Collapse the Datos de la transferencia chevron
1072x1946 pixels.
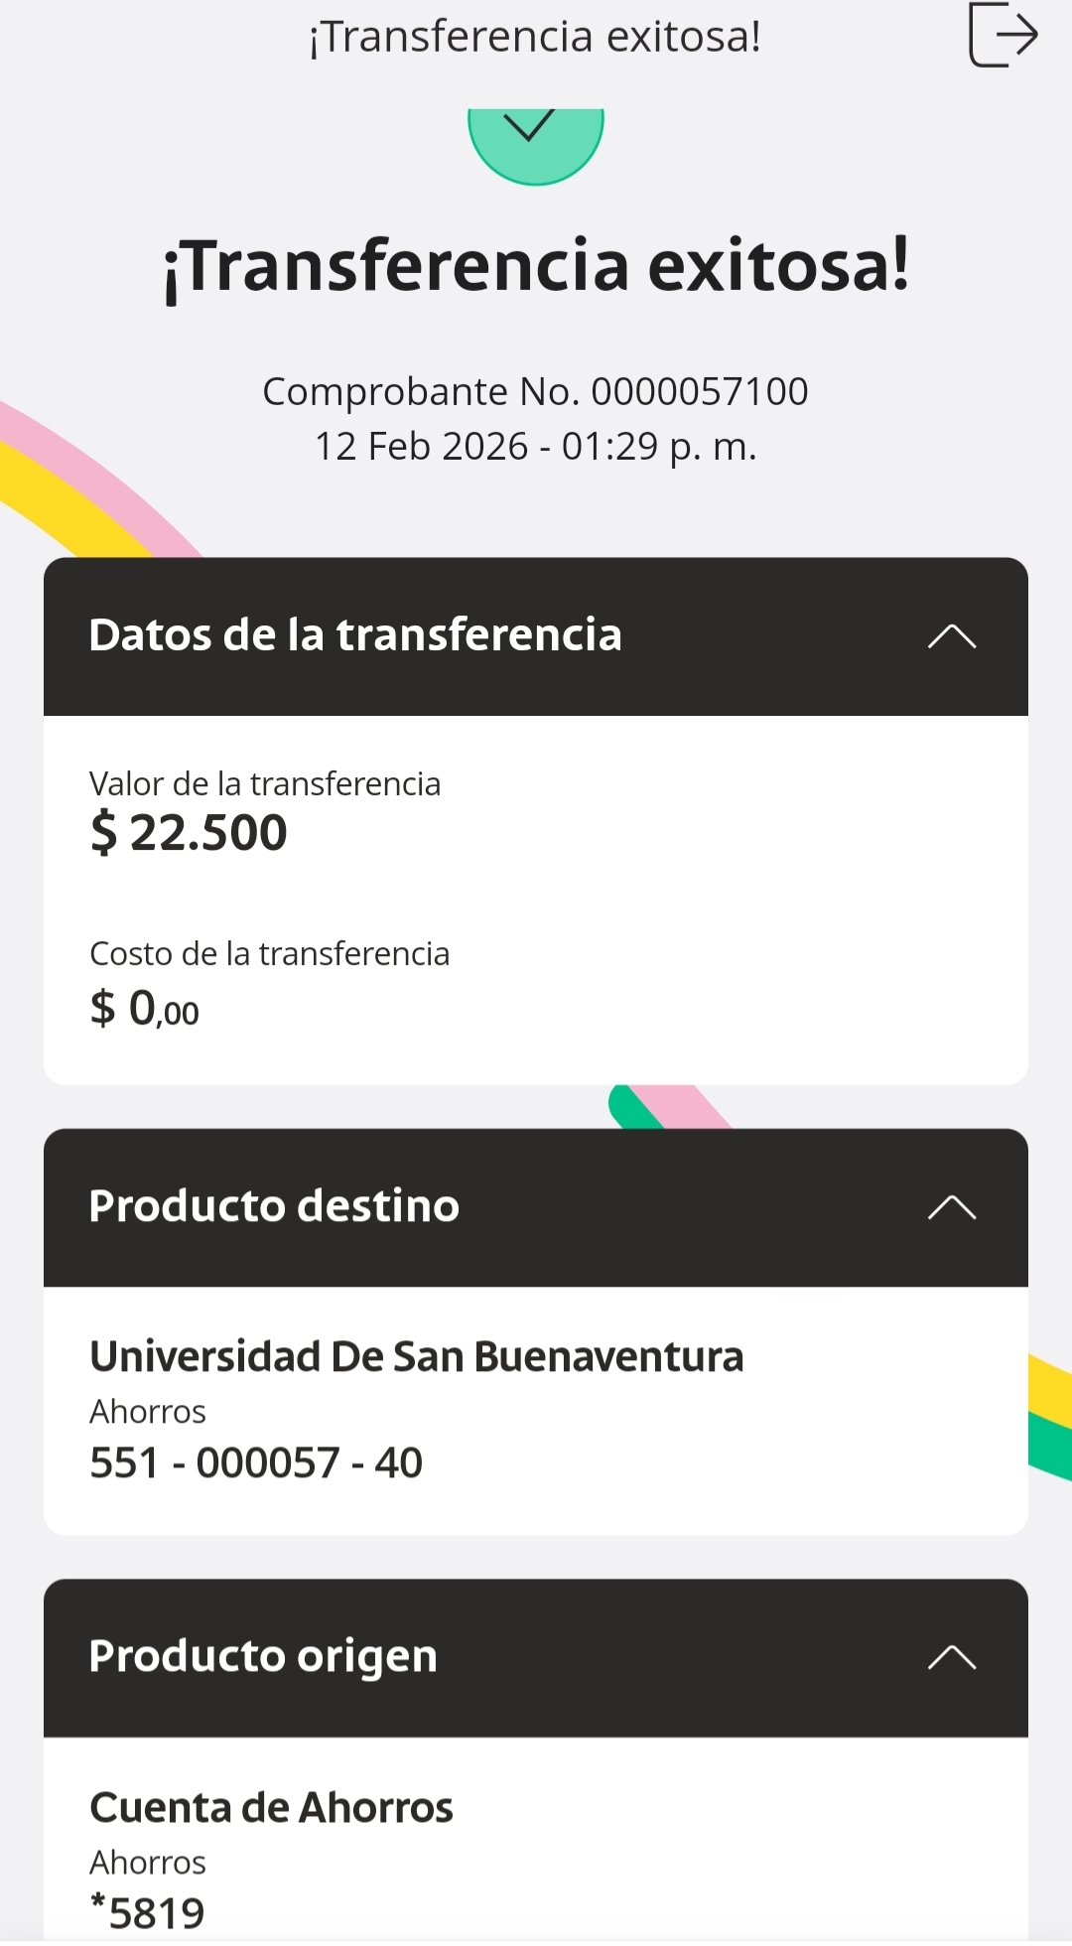(952, 635)
